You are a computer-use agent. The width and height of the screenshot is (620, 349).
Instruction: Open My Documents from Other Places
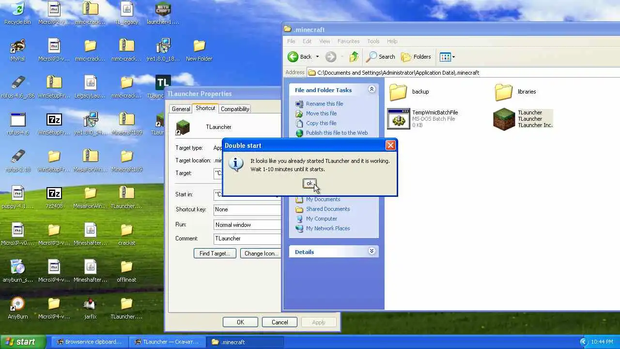(323, 199)
